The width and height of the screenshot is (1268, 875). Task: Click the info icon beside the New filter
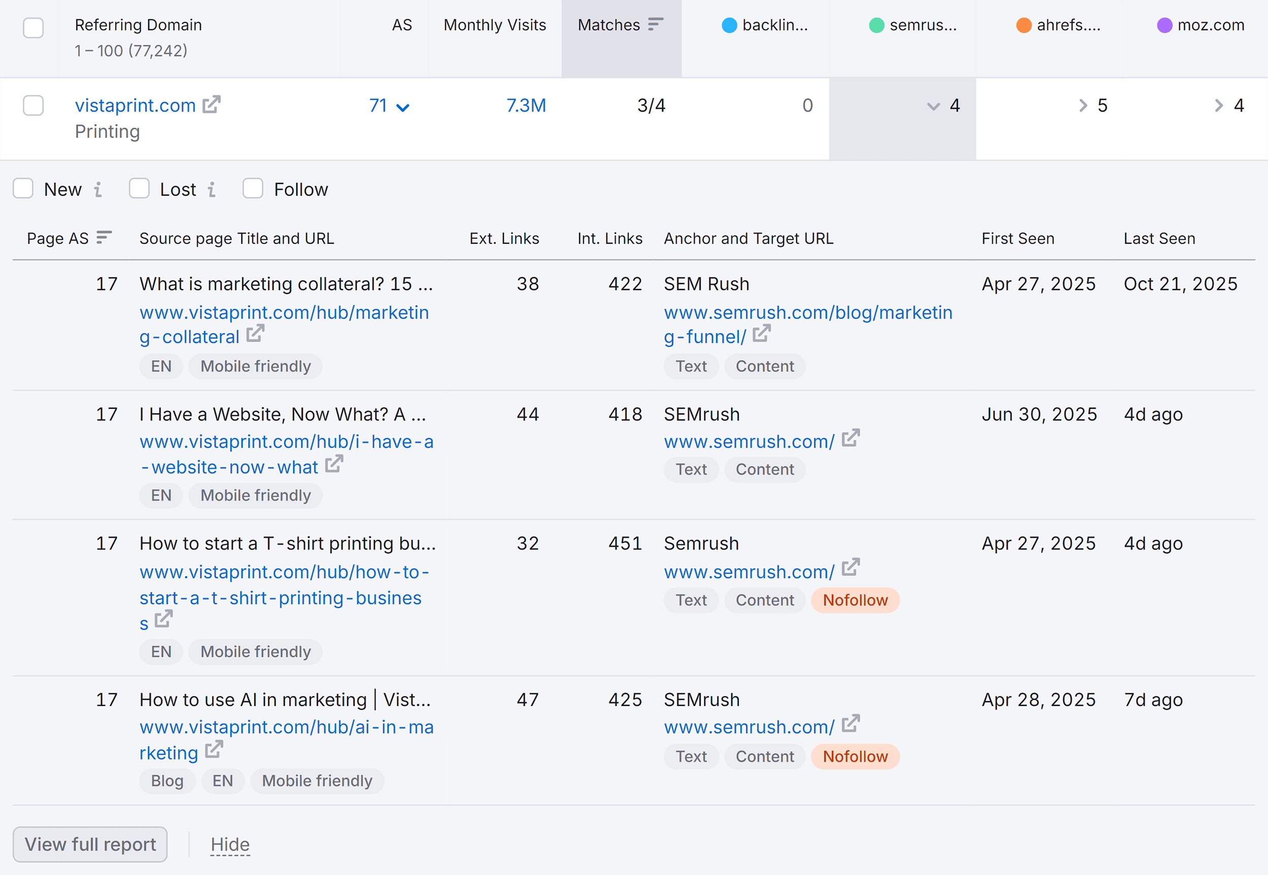tap(97, 189)
